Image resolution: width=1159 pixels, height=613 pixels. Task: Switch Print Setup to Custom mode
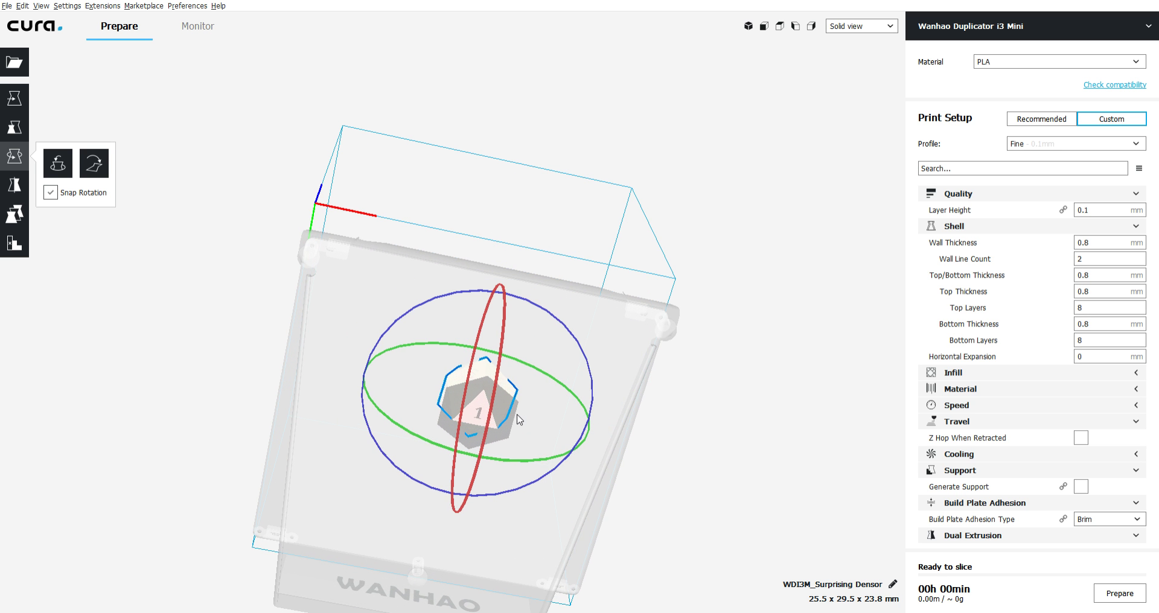[x=1111, y=119]
